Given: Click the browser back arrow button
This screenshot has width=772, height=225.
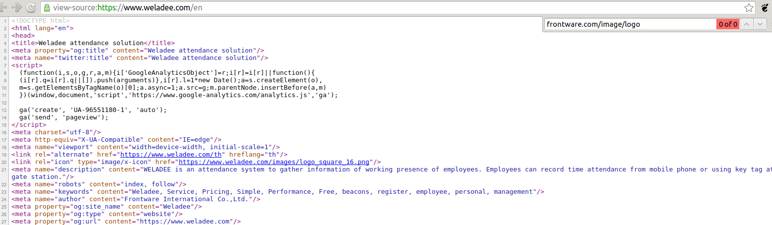Looking at the screenshot, I should point(2,7).
